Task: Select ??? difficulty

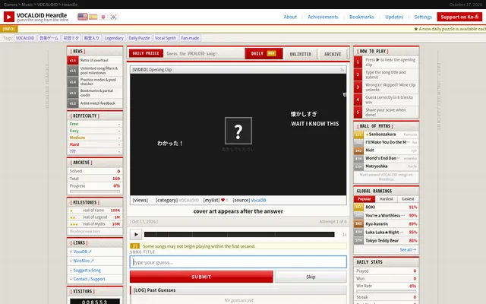Action: [x=95, y=151]
